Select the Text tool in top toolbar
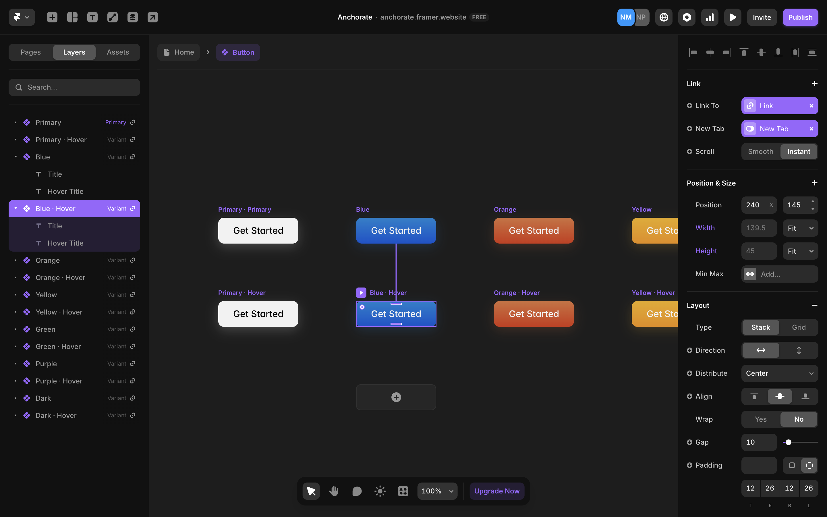This screenshot has height=517, width=827. (x=92, y=17)
